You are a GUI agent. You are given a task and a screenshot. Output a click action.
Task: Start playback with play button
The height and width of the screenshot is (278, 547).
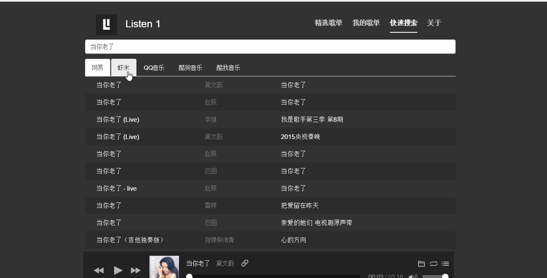tap(118, 270)
